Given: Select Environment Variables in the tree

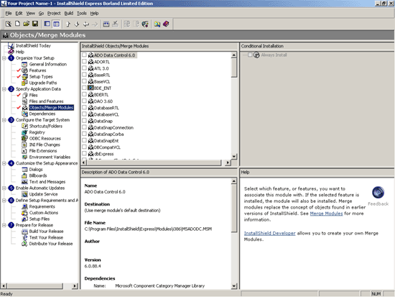Looking at the screenshot, I should coord(50,157).
